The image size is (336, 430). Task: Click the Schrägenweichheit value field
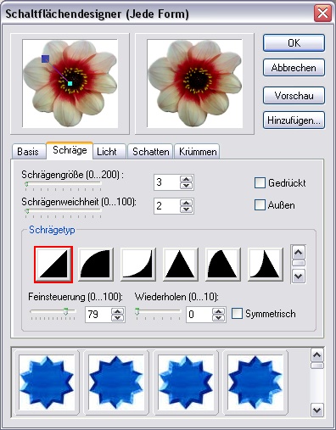[x=167, y=205]
